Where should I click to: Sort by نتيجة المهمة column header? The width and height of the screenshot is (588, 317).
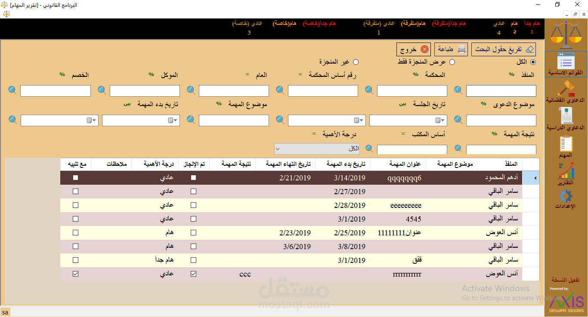(x=232, y=164)
